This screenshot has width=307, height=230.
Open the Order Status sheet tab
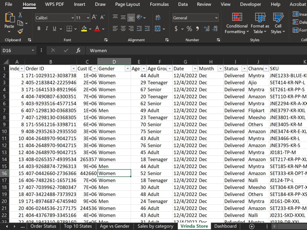43,226
